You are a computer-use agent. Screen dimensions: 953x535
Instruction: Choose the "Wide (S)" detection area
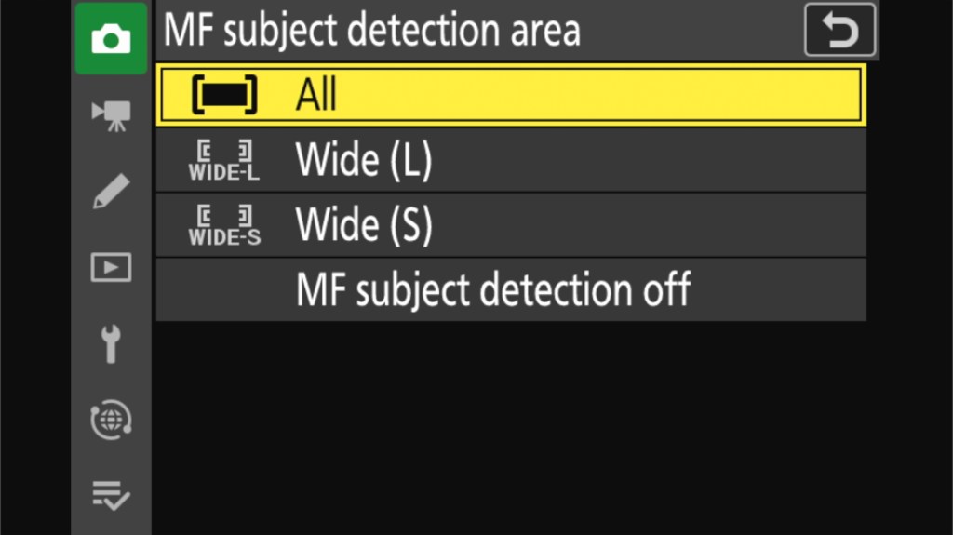(364, 225)
